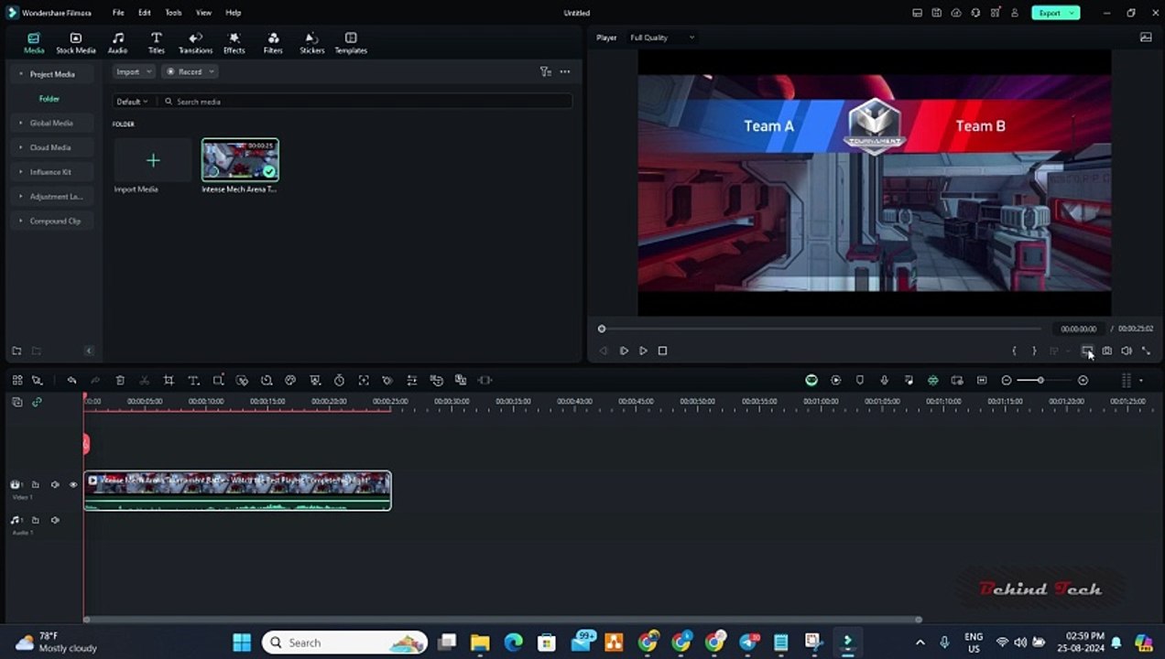Open the Full Quality dropdown

point(662,38)
